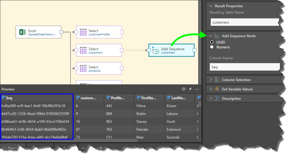Click the Set Variable Values icon
291x157 pixels.
(x=217, y=89)
